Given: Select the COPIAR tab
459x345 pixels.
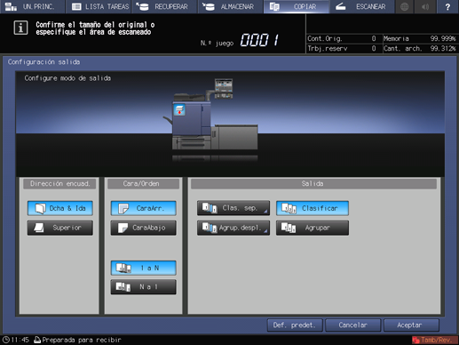Looking at the screenshot, I should click(296, 6).
